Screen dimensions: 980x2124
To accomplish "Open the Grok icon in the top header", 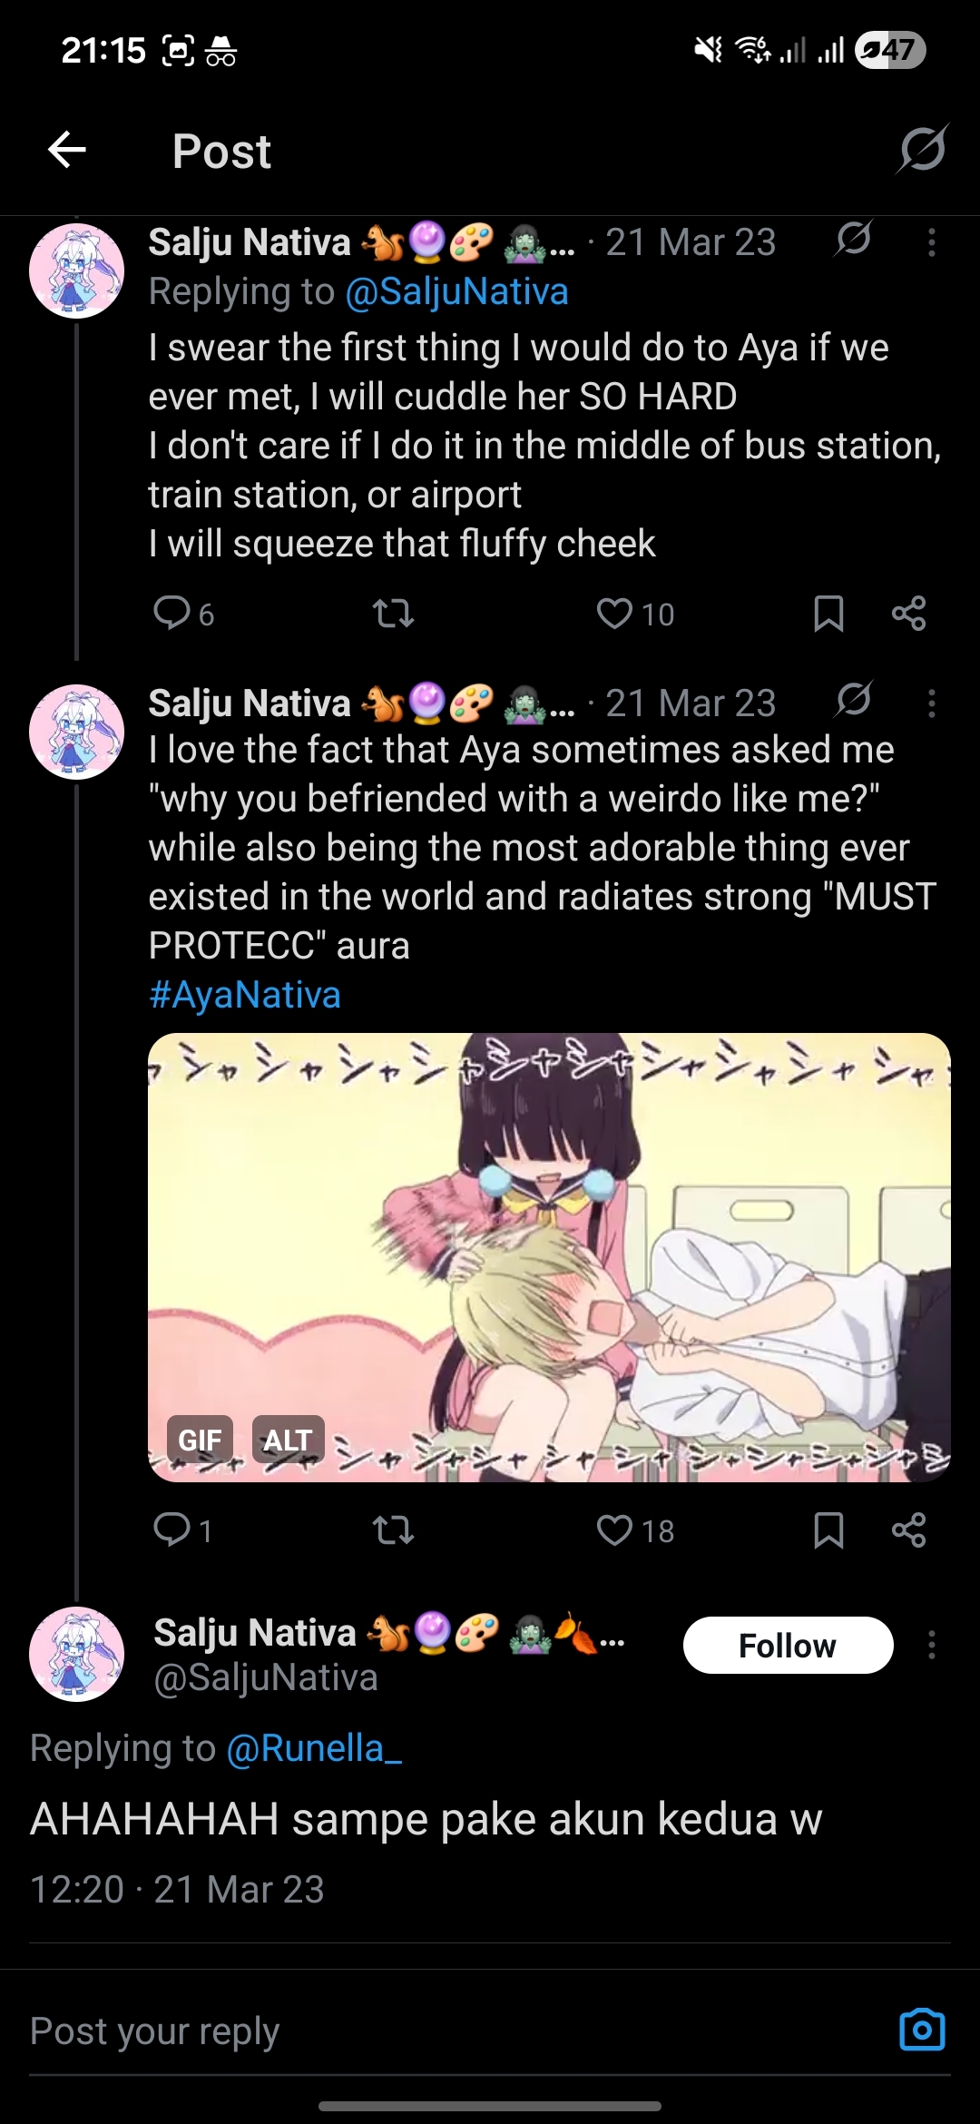I will [922, 149].
